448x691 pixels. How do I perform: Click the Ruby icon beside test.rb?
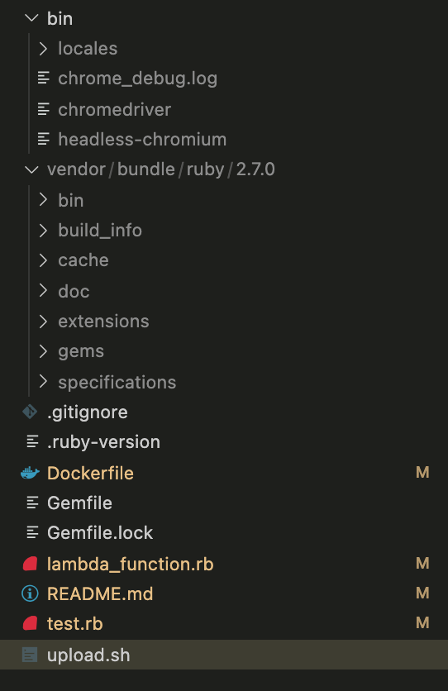coord(30,623)
